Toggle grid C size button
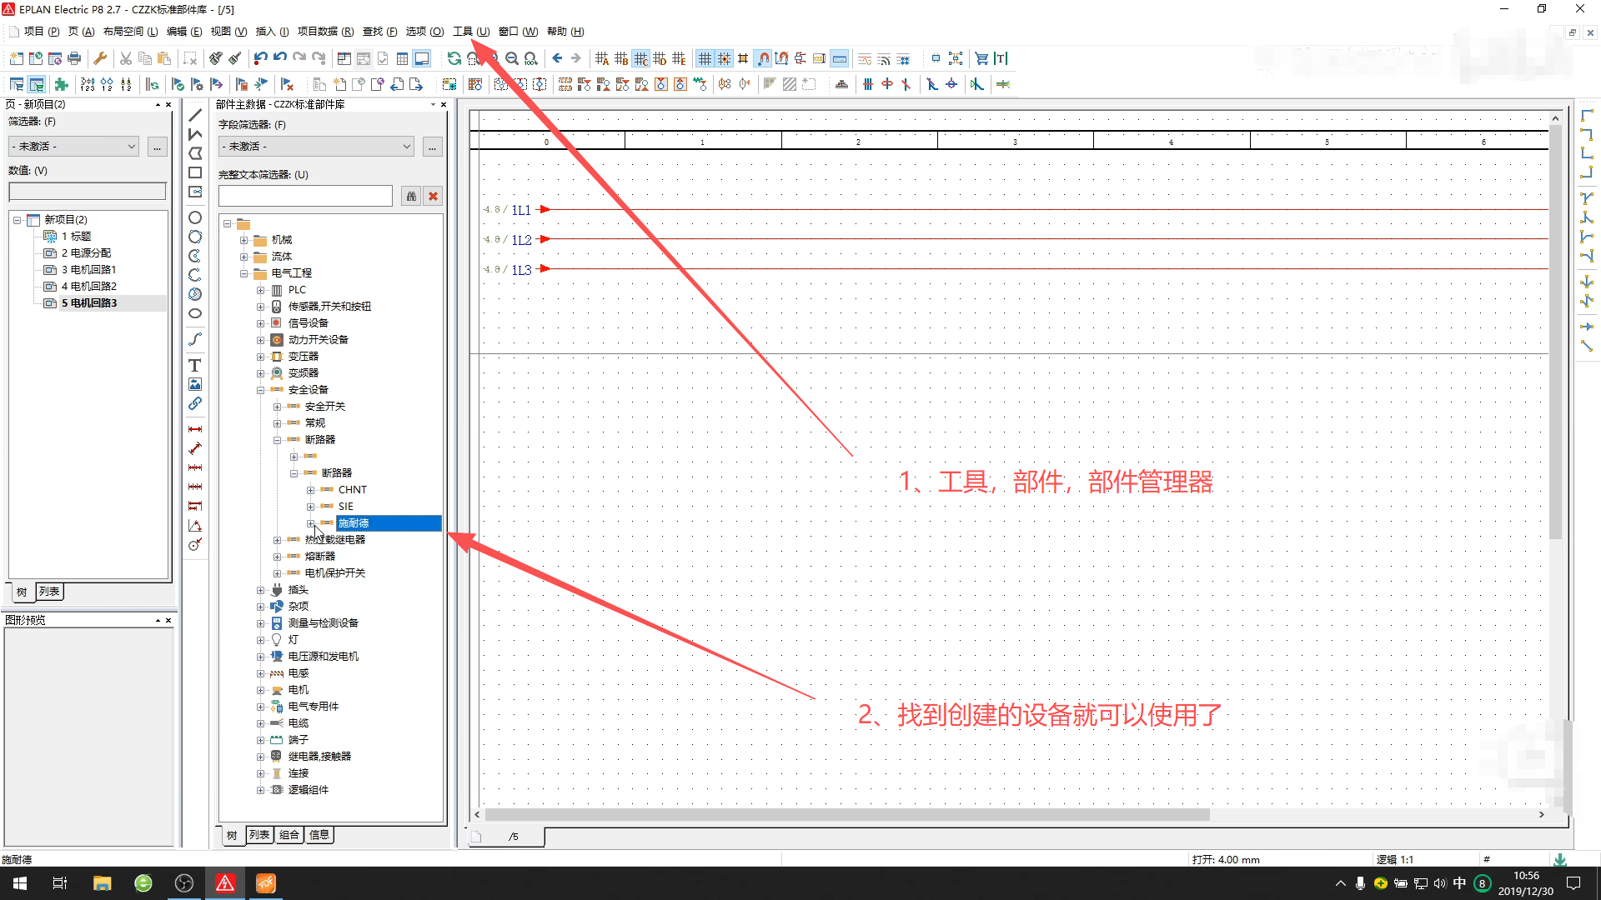The height and width of the screenshot is (900, 1601). (x=640, y=58)
